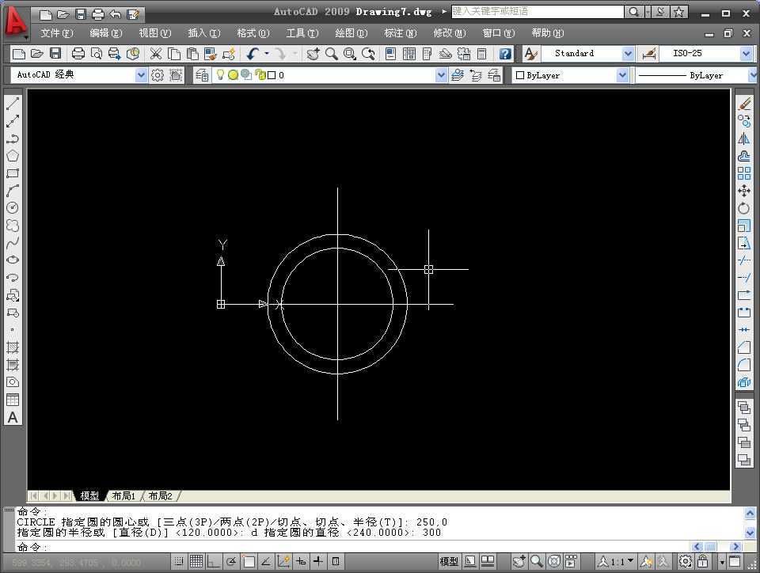
Task: Select the Circle drawing tool
Action: 13,208
